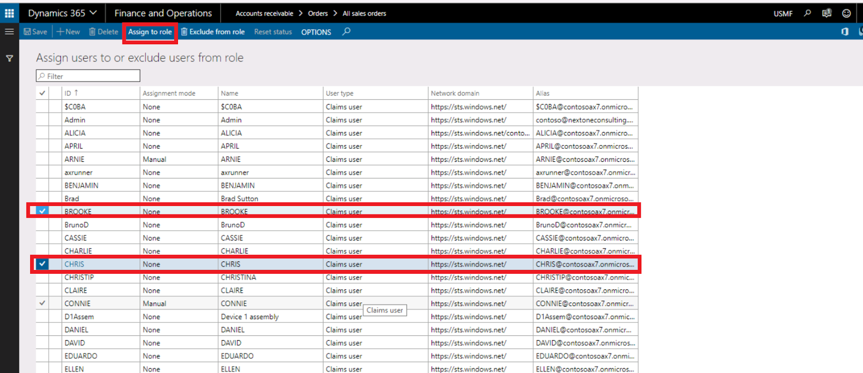Image resolution: width=863 pixels, height=373 pixels.
Task: Open Assignment mode column header menu
Action: click(x=179, y=93)
